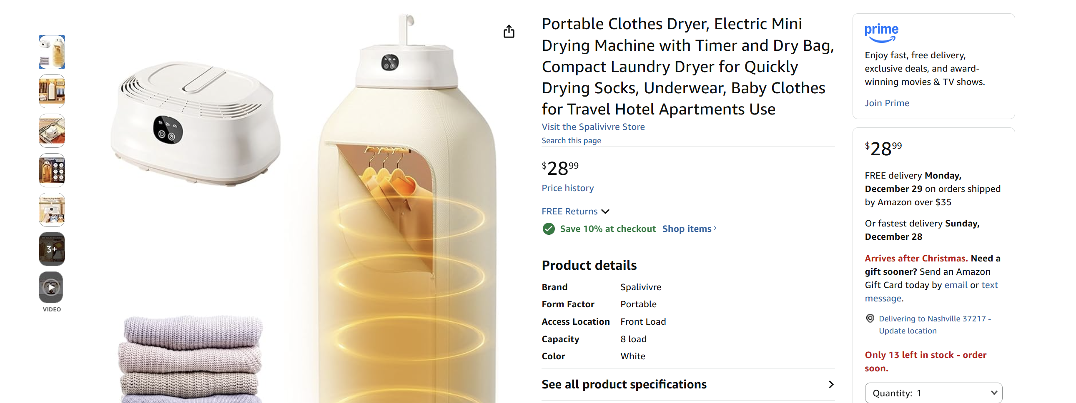Select the first product image thumbnail
1076x403 pixels.
coord(51,52)
